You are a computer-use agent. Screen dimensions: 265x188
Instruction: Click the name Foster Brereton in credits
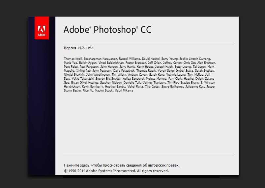[x=136, y=63]
